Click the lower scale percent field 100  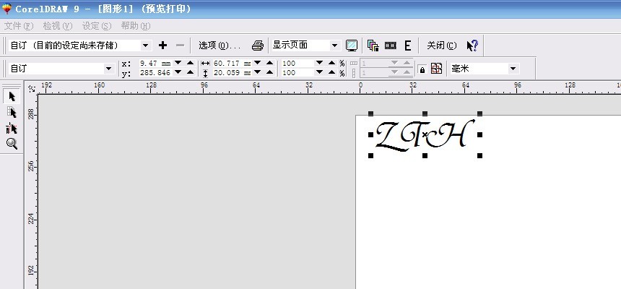(297, 72)
